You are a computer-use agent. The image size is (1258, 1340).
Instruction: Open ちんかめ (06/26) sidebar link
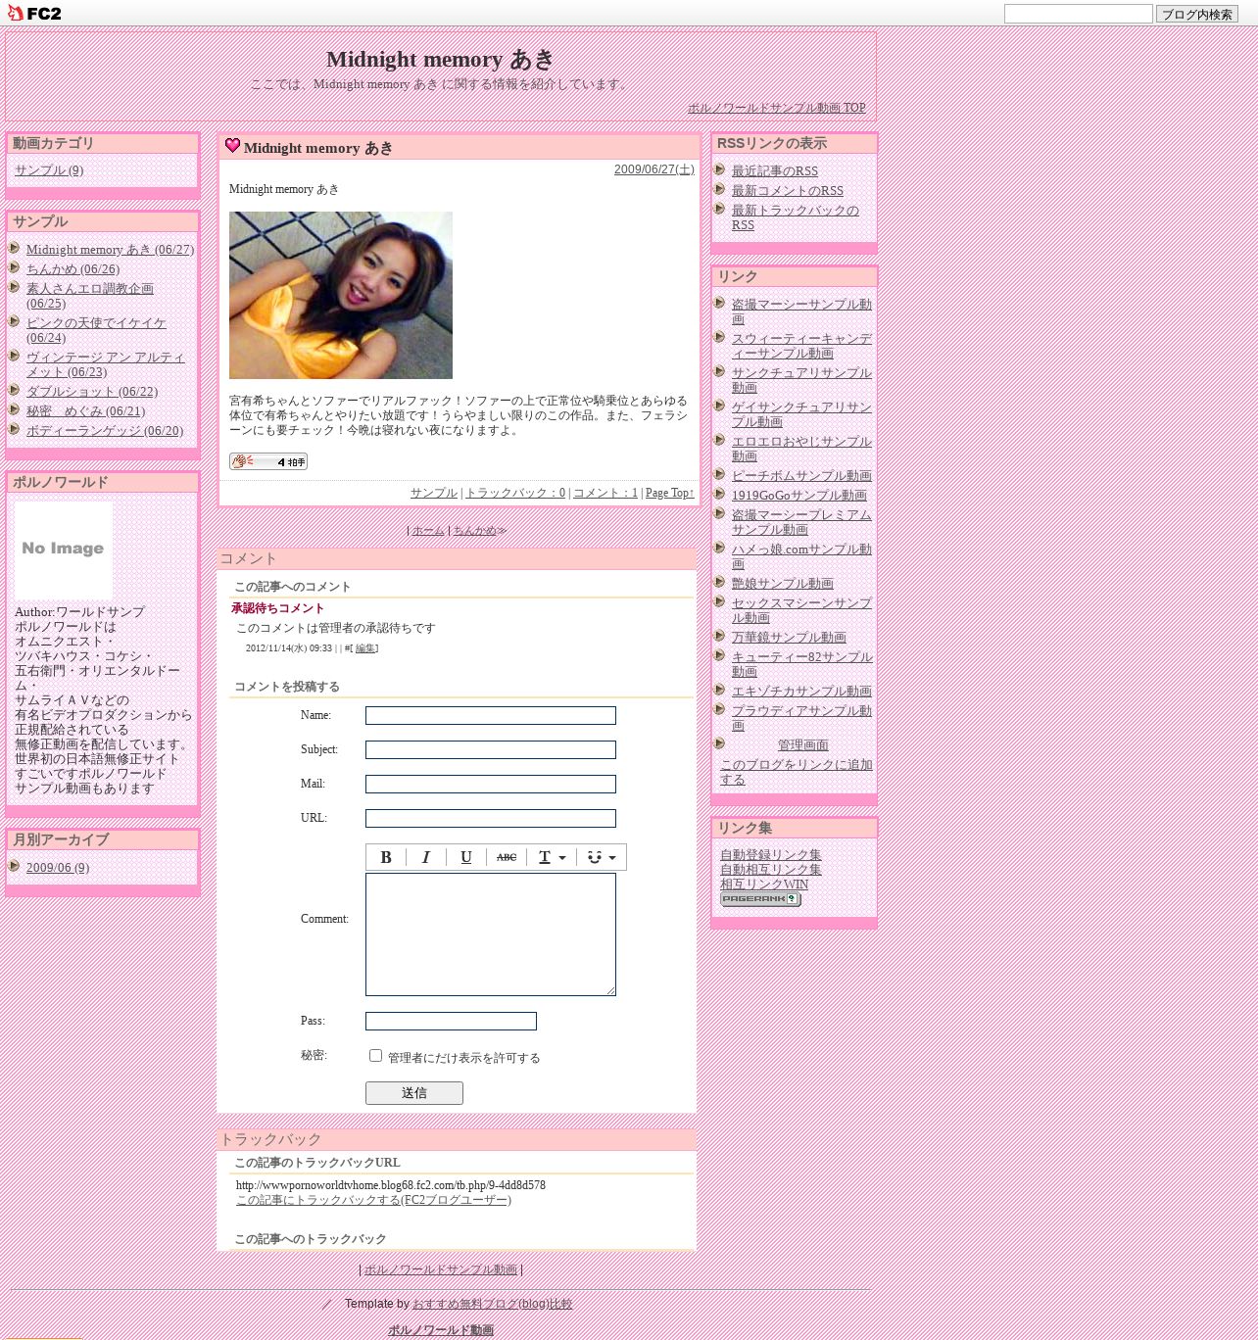[73, 269]
